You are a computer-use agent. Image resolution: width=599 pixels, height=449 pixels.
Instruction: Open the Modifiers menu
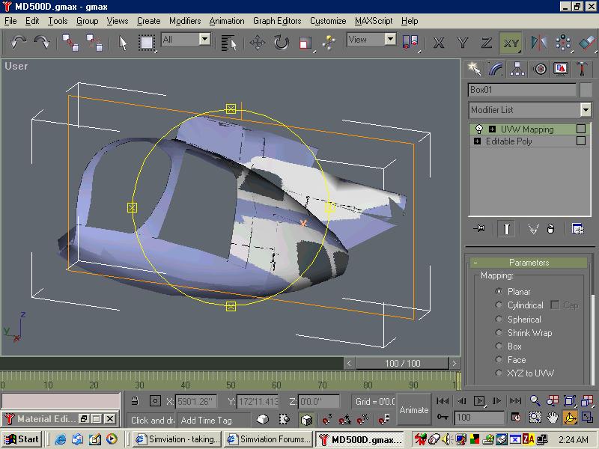pyautogui.click(x=184, y=21)
